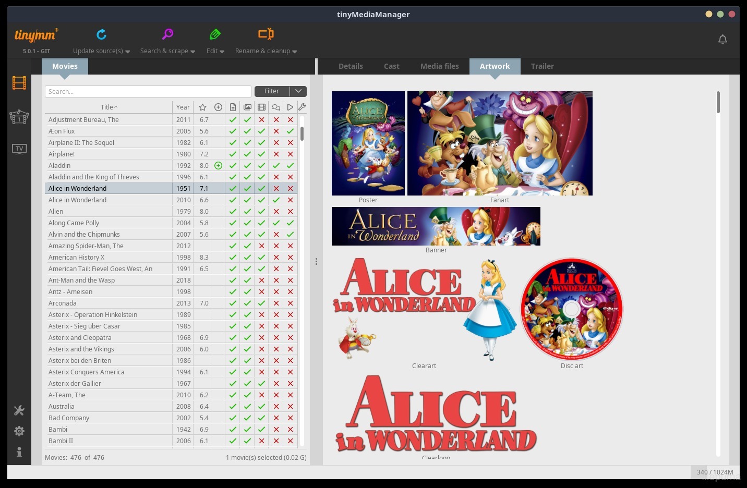
Task: Expand the Filter dropdown arrow
Action: (298, 91)
